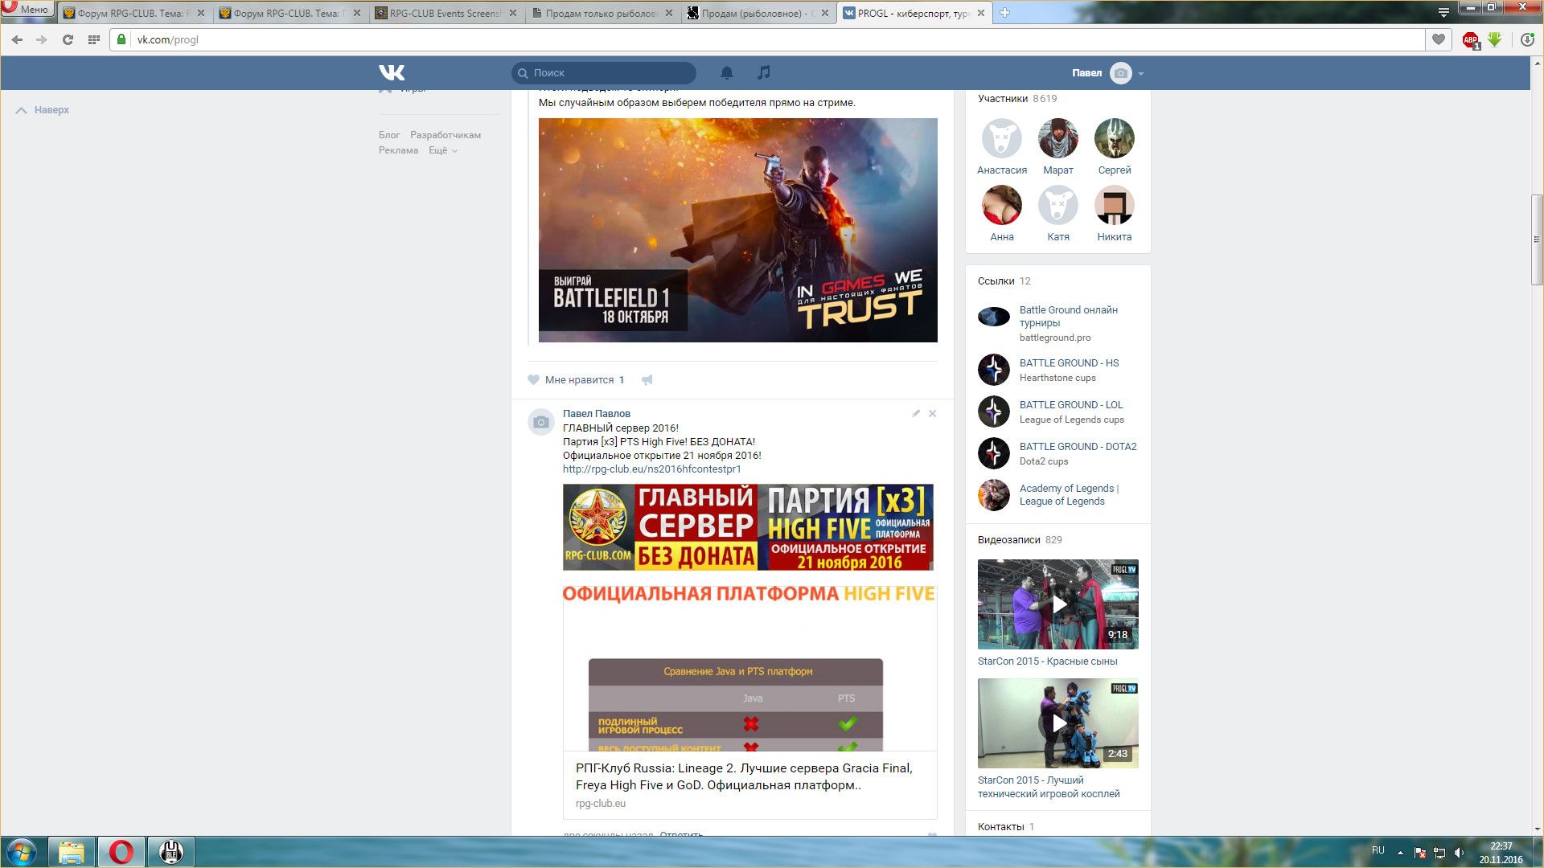Viewport: 1544px width, 868px height.
Task: Click the volume speaker tray icon
Action: pos(1460,853)
